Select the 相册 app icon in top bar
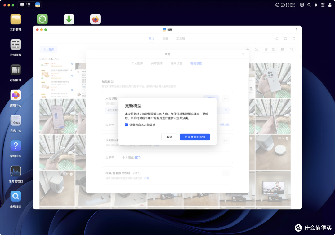335x235 pixels. (38, 5)
